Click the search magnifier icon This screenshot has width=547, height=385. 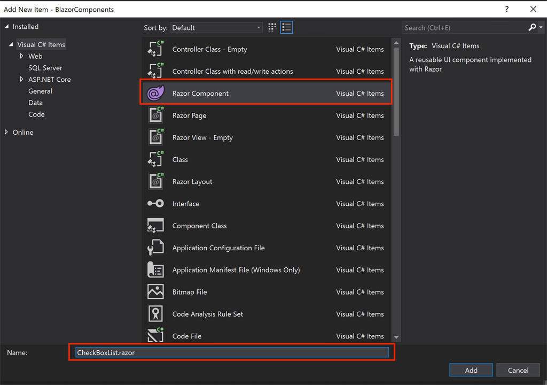[532, 27]
